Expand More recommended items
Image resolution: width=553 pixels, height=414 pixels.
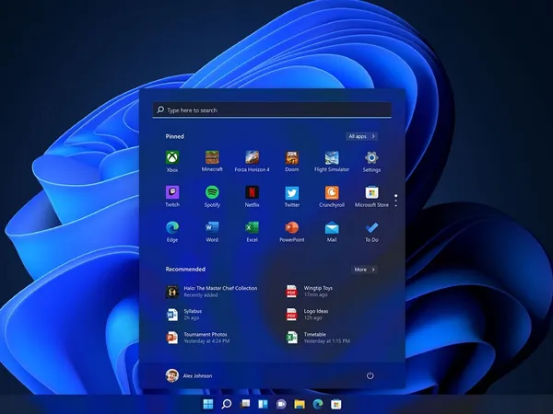364,270
